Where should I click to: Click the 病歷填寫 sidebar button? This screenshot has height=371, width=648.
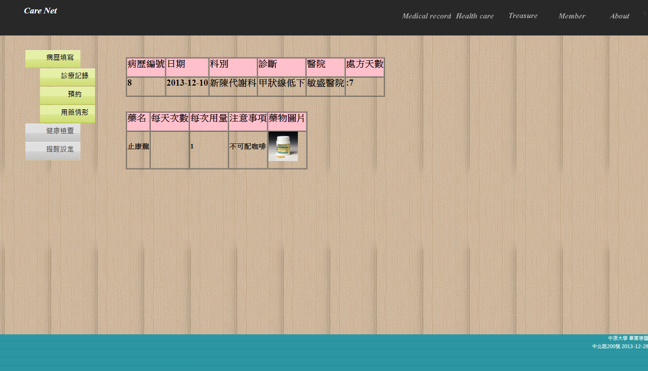pos(53,58)
